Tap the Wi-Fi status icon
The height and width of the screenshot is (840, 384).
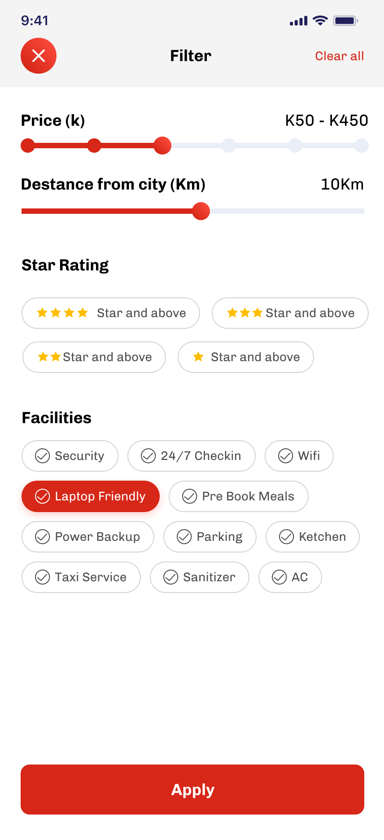[x=320, y=20]
